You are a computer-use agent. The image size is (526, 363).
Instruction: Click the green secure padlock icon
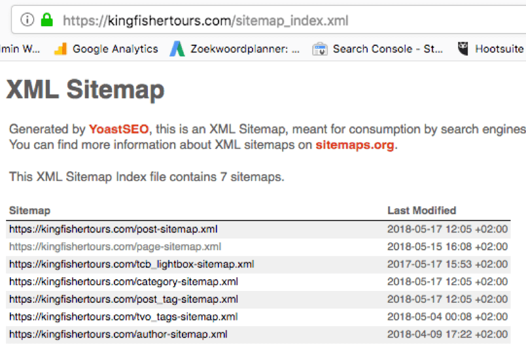47,20
